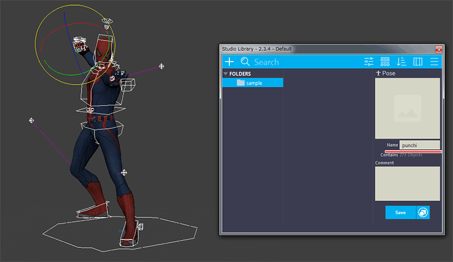Image resolution: width=453 pixels, height=262 pixels.
Task: Open the sort order icon
Action: click(x=401, y=62)
